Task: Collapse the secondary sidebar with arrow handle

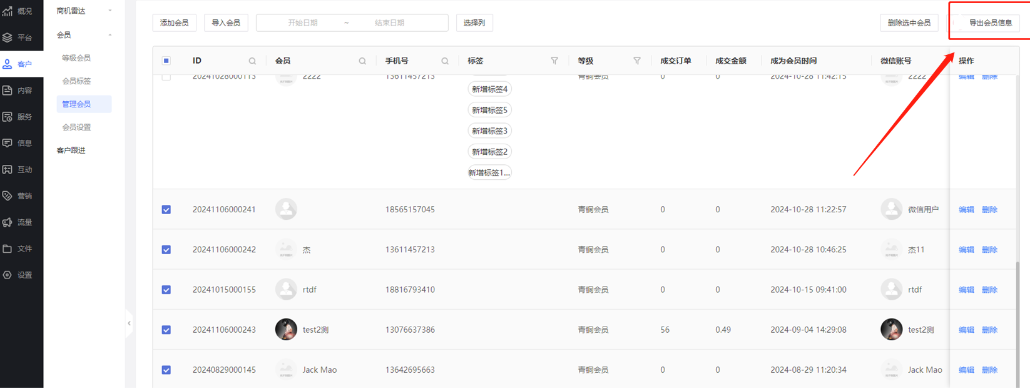Action: click(x=129, y=323)
